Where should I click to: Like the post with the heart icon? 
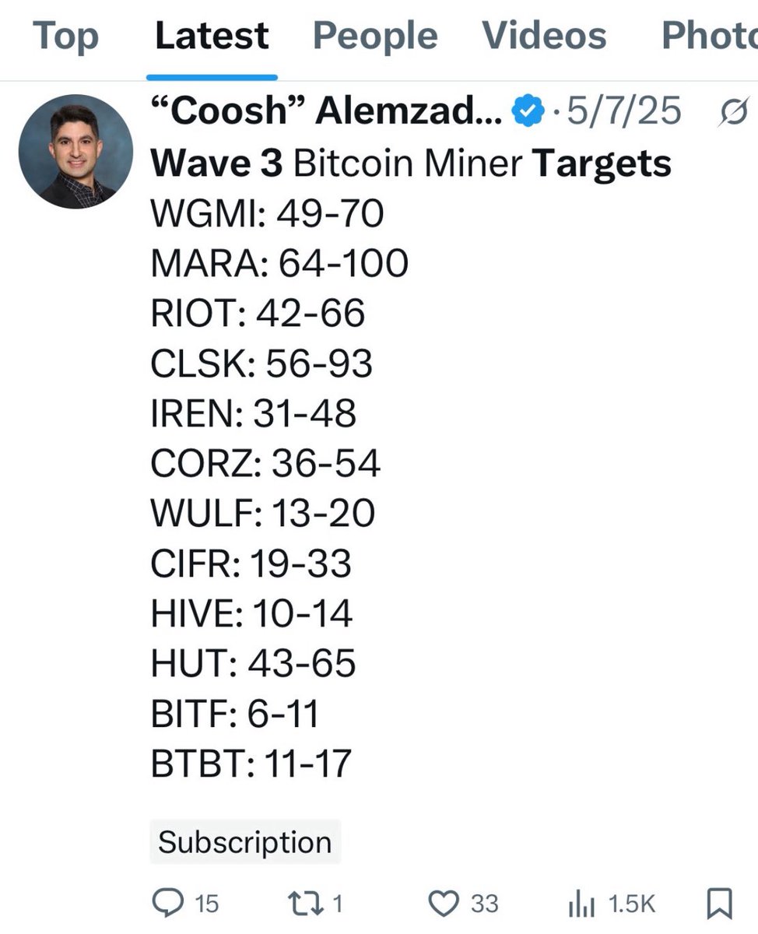[444, 903]
